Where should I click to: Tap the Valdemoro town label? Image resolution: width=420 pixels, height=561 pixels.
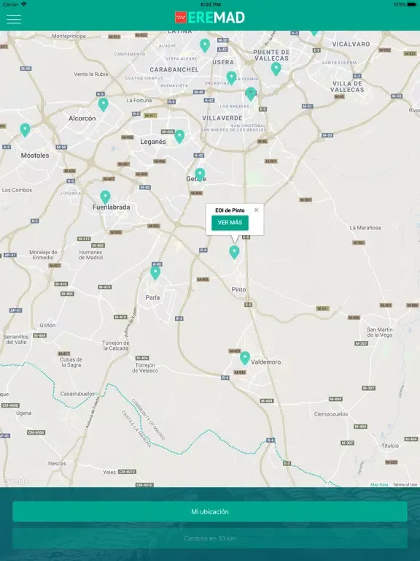click(x=265, y=362)
